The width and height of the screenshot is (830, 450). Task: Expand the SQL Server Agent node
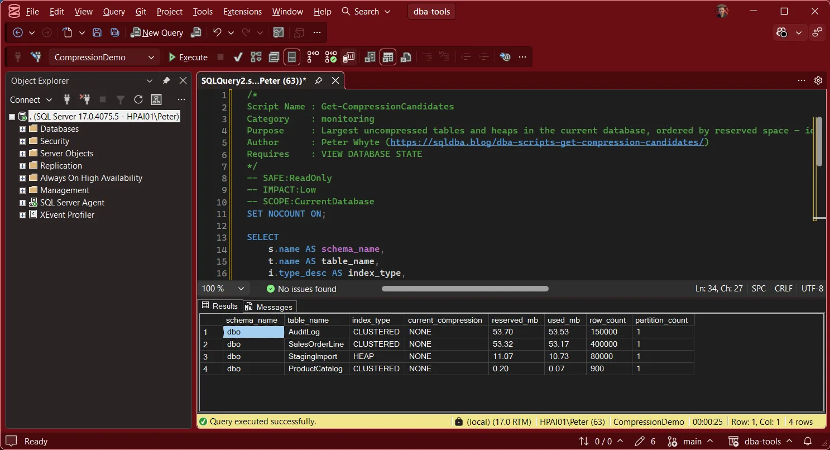[x=22, y=203]
